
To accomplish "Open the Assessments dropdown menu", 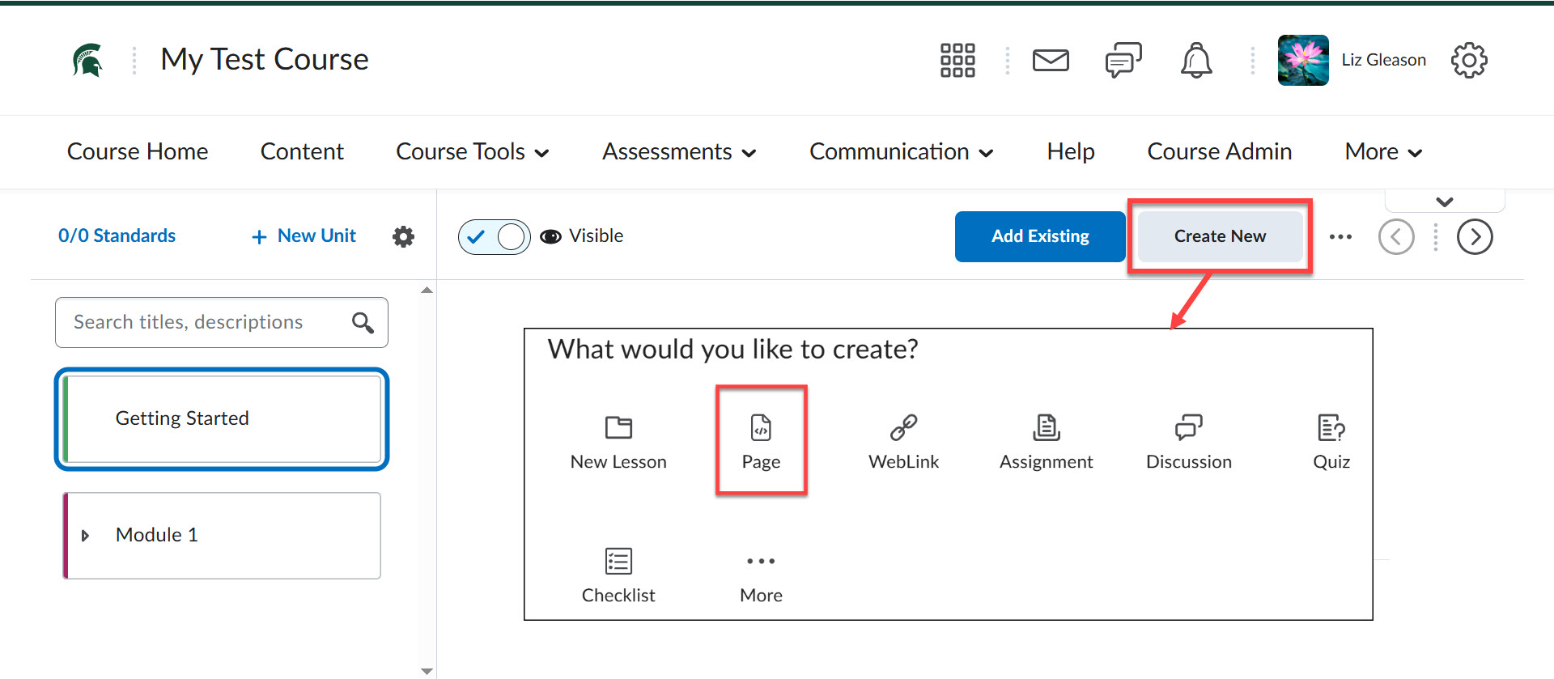I will tap(678, 152).
